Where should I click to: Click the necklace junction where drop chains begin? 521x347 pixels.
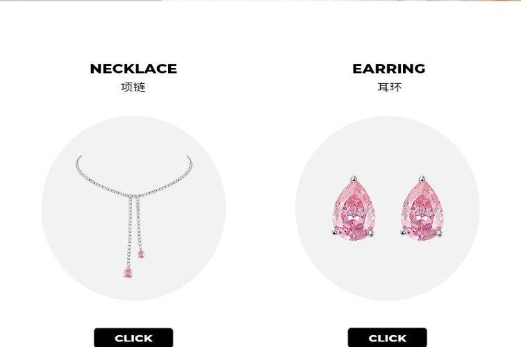(x=133, y=196)
